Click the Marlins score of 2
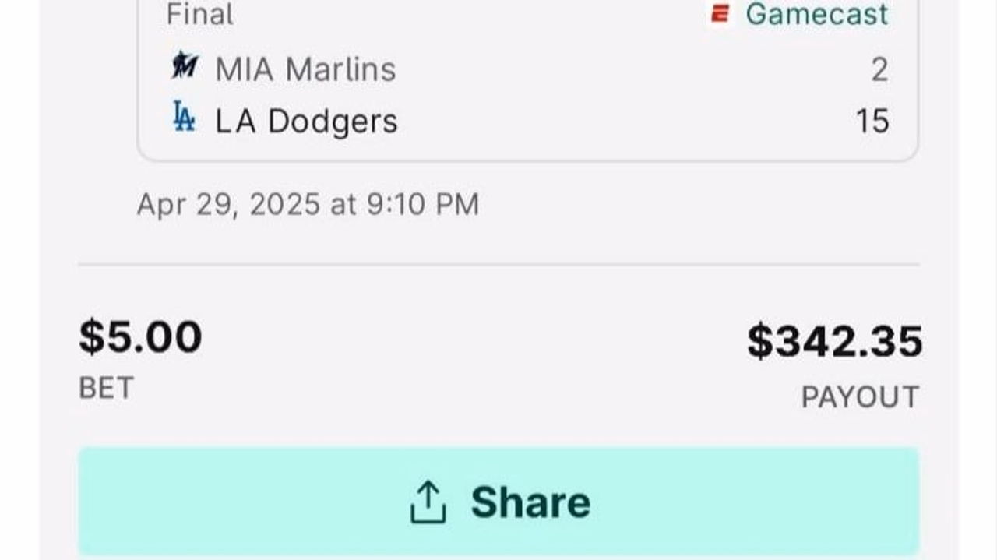The width and height of the screenshot is (997, 560). [x=879, y=70]
